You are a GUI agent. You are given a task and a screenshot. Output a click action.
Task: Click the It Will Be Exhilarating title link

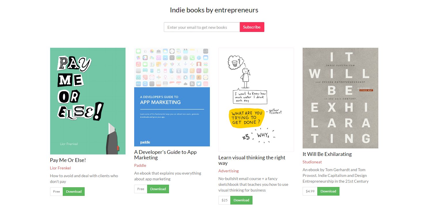pyautogui.click(x=327, y=154)
